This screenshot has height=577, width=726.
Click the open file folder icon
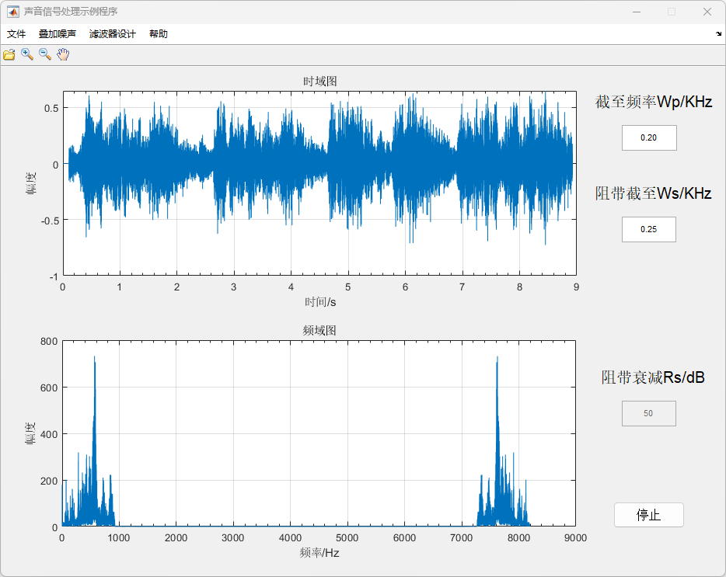pos(9,54)
